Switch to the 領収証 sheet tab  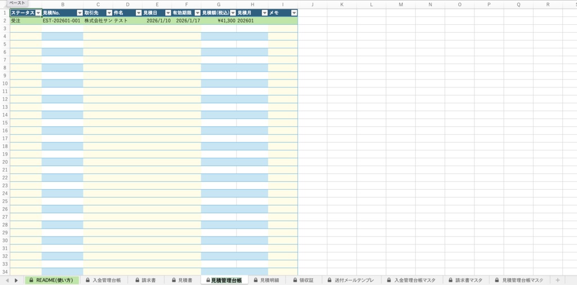304,280
